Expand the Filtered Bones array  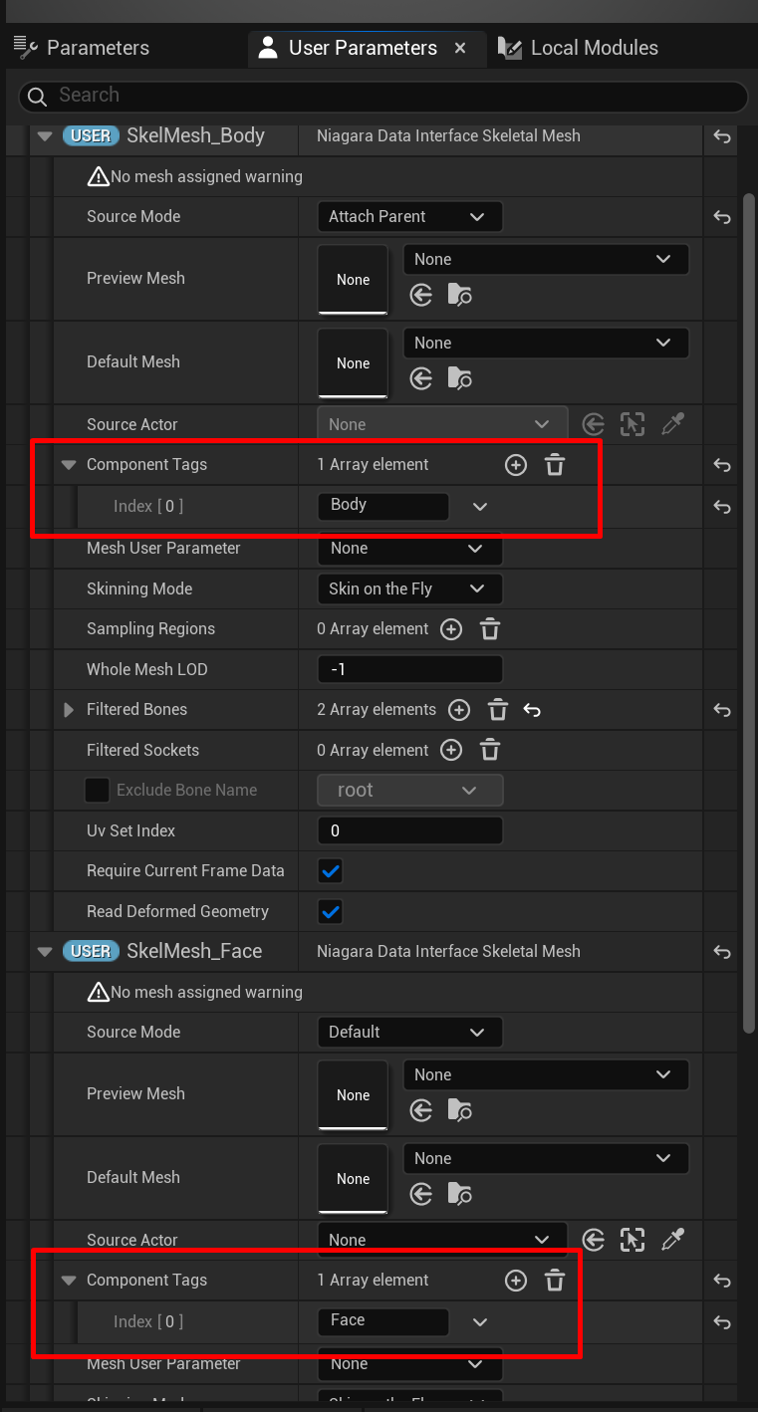coord(69,710)
